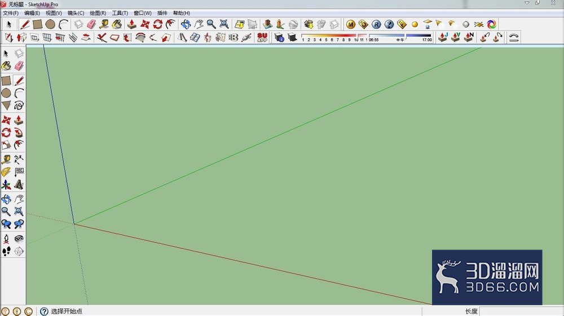
Task: Click the Zoom magnifier in top toolbar
Action: (211, 24)
